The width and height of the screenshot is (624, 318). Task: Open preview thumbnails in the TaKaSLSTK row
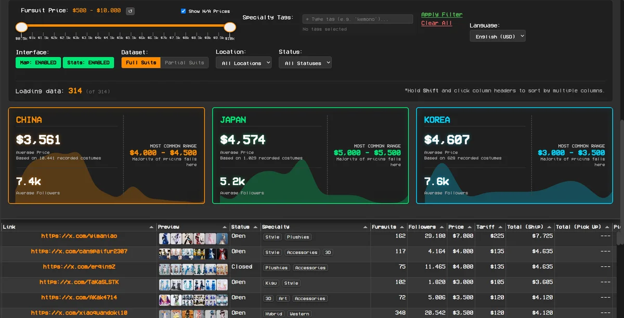pos(193,285)
